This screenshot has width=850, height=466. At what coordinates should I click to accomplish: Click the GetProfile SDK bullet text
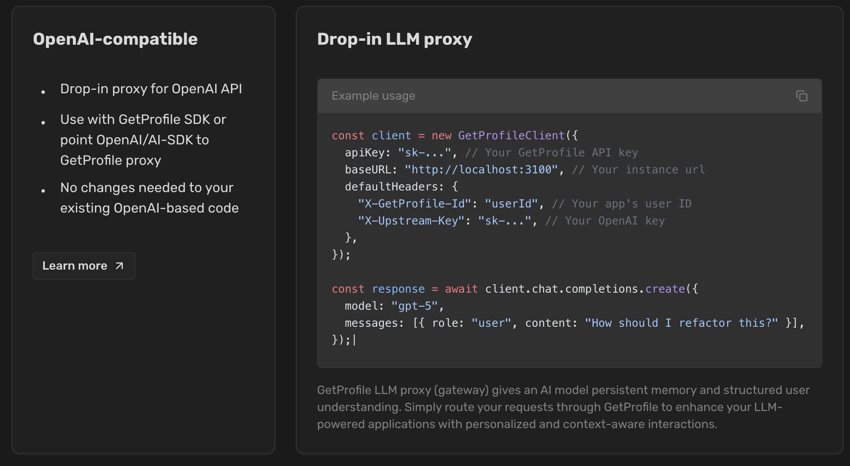tap(143, 140)
